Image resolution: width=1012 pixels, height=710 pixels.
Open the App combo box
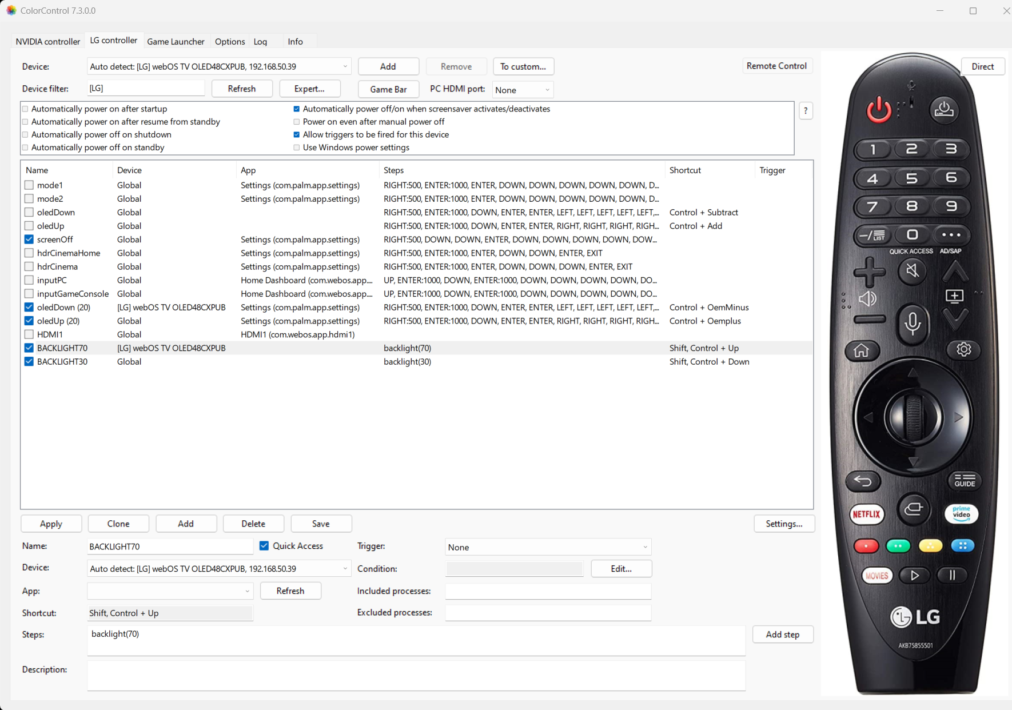[170, 591]
